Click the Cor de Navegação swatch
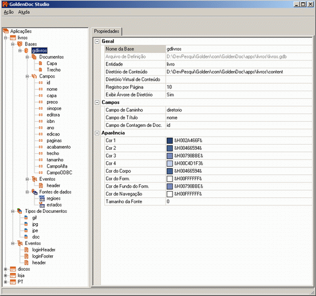Screen dimensions: 316x296 170,194
